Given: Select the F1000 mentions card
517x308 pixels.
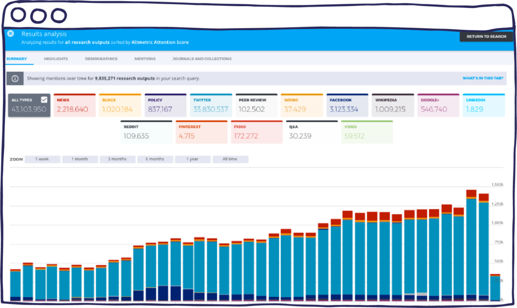Looking at the screenshot, I should (x=257, y=132).
